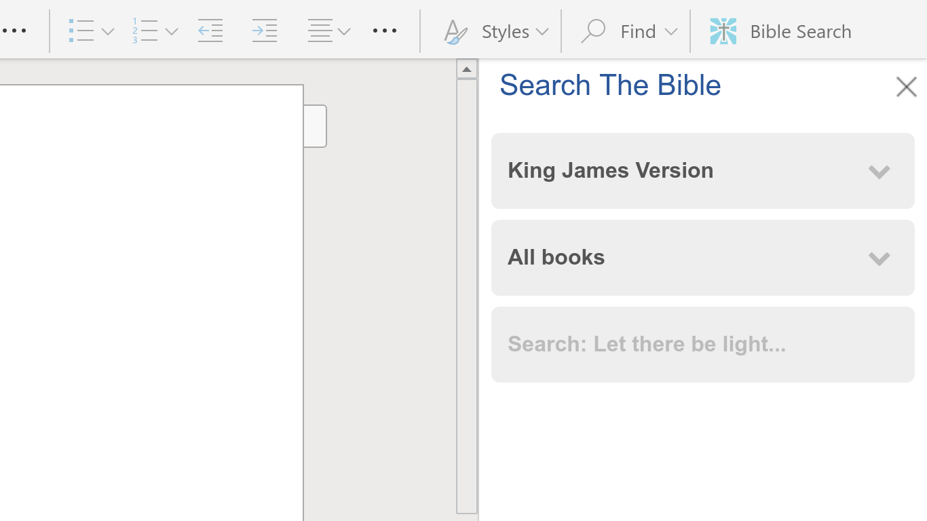Click the scroll up arrow
Screen dimensions: 927x521
[x=466, y=69]
